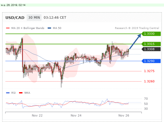The image size is (164, 123).
Task: Click the pink MA 20 legend swatch
Action: click(8, 28)
